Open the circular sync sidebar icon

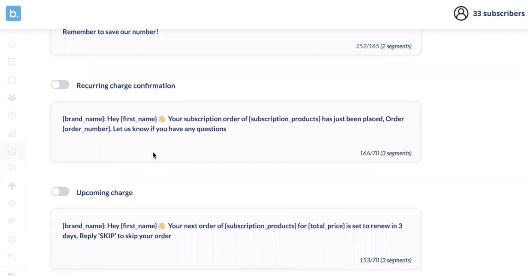click(x=12, y=203)
